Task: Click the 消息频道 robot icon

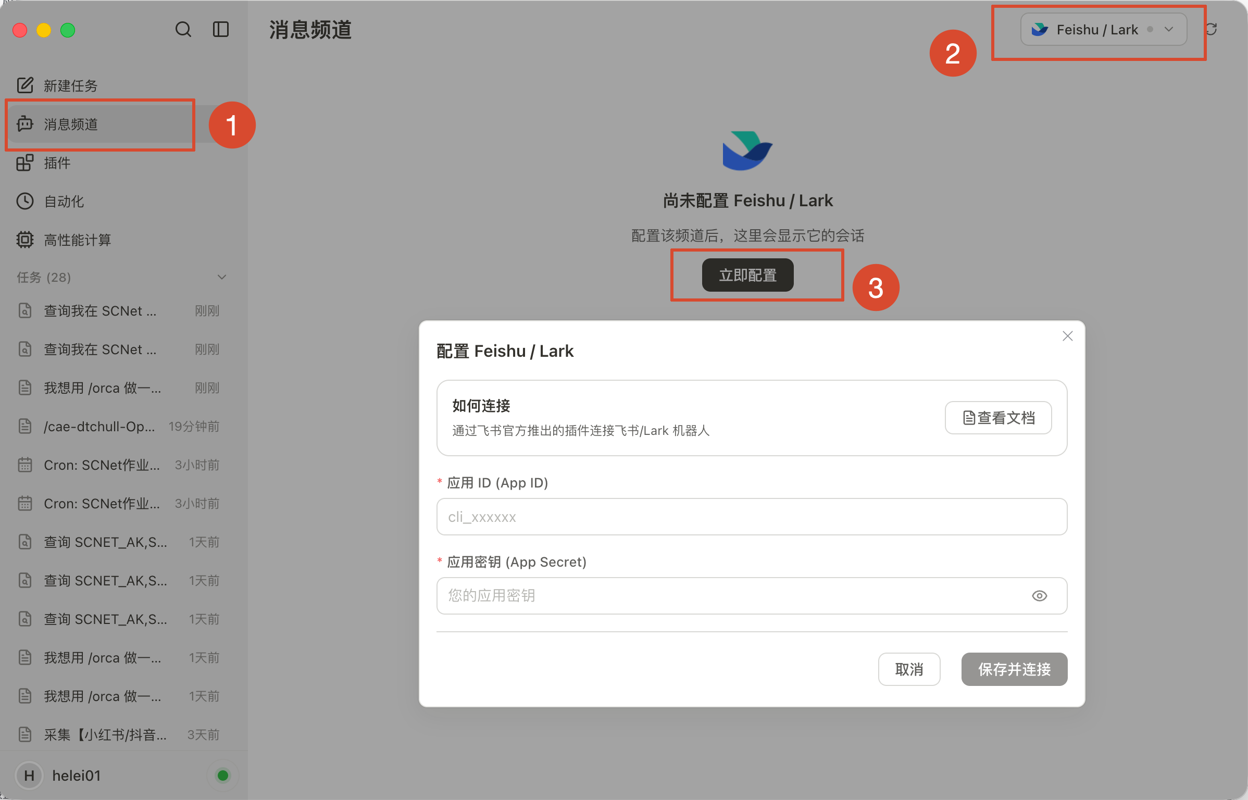Action: tap(25, 124)
